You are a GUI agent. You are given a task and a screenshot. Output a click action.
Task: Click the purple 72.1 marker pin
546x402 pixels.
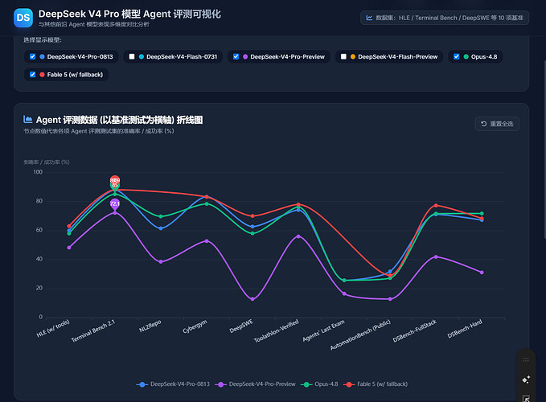[115, 204]
